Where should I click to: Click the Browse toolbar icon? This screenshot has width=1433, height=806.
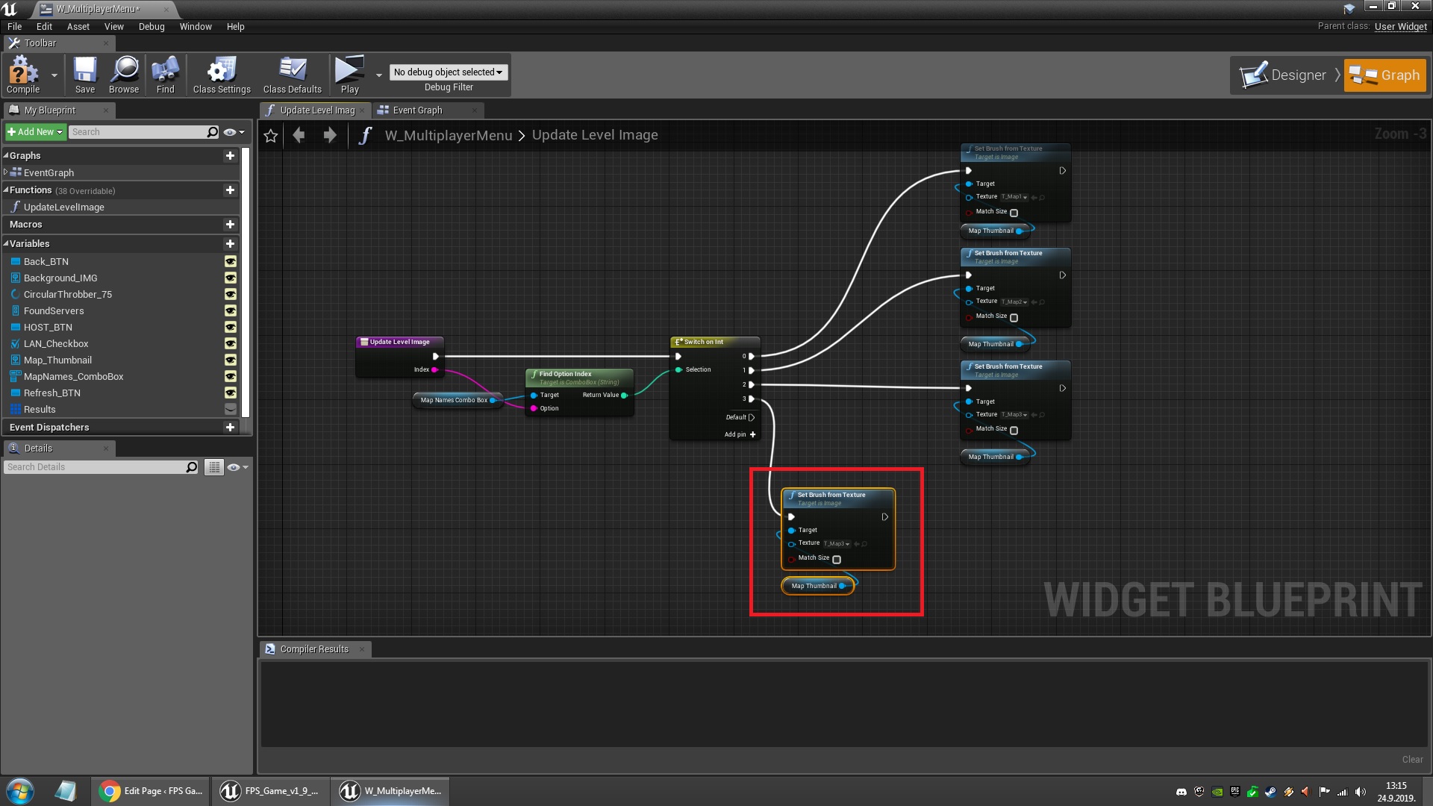tap(124, 75)
